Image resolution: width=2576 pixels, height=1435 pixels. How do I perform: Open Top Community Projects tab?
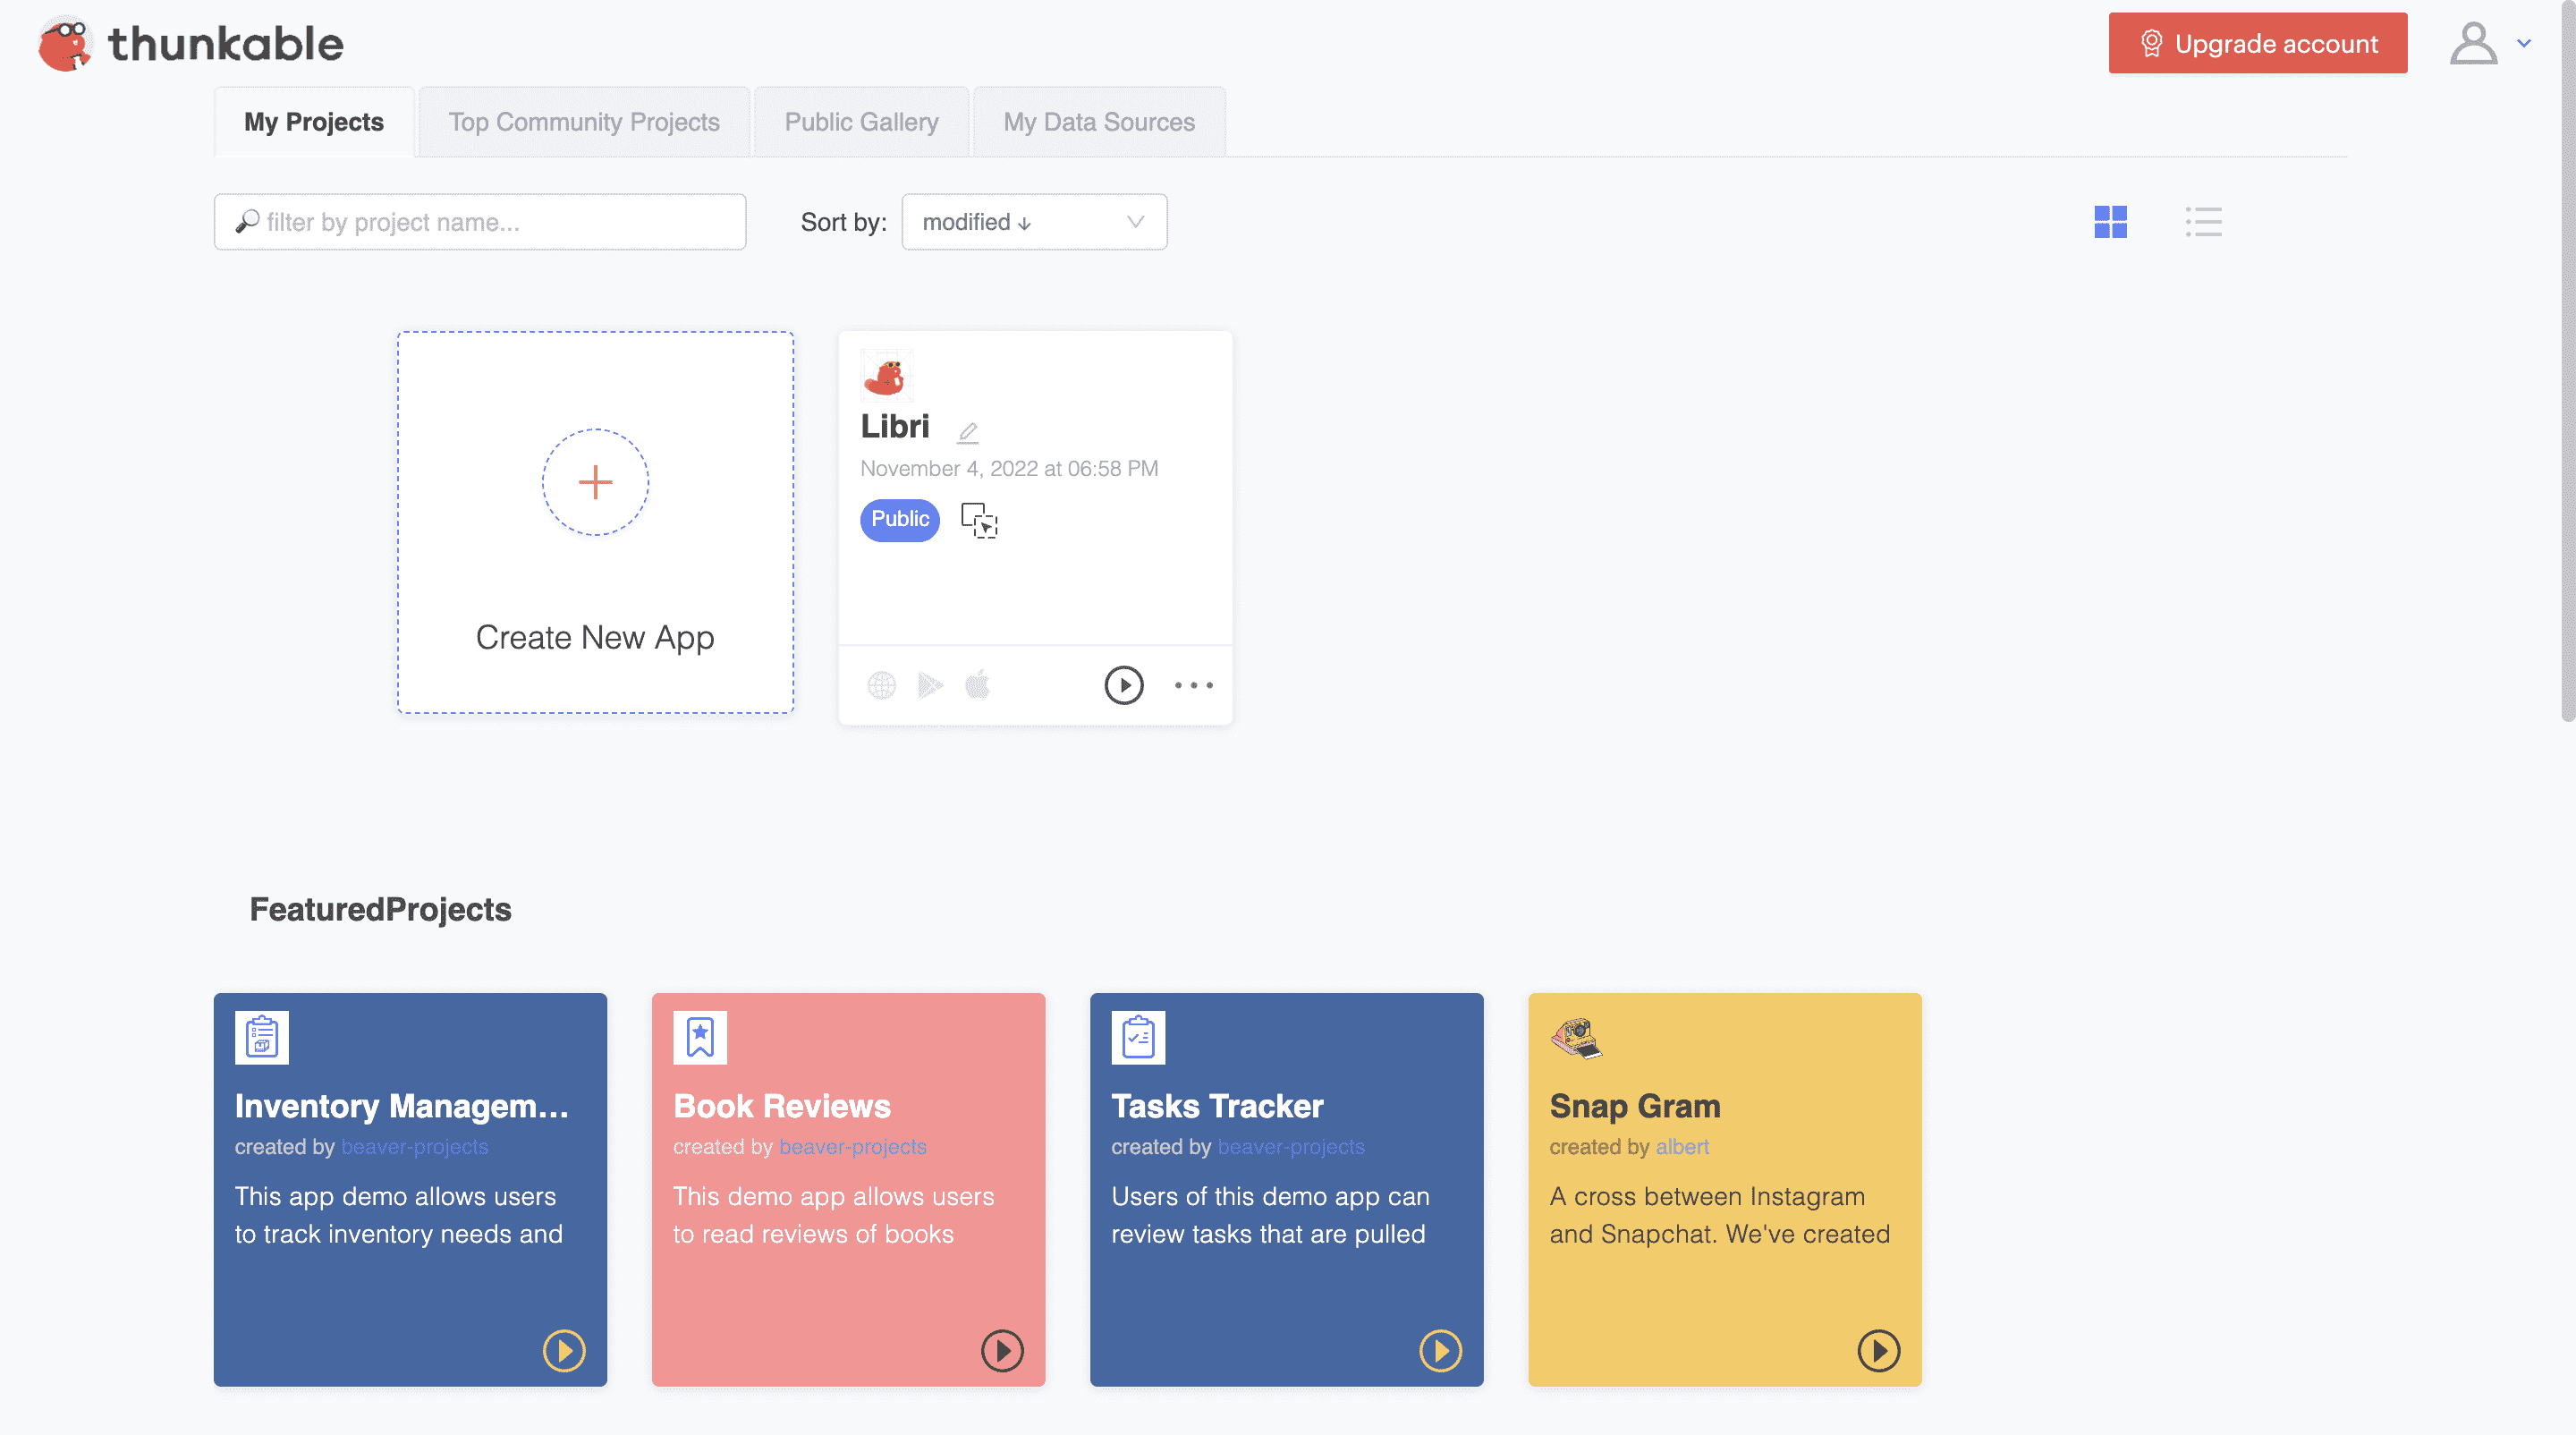tap(584, 122)
